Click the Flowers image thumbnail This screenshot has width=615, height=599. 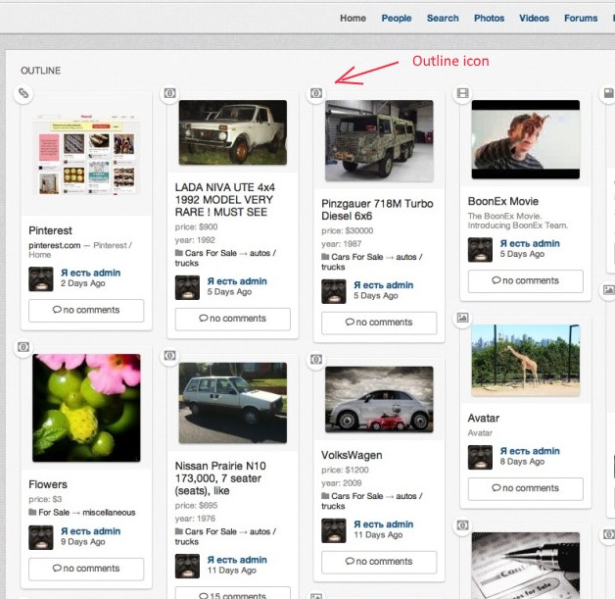[86, 408]
